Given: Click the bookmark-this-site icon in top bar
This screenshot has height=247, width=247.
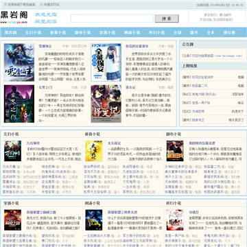Looking at the screenshot, I should pyautogui.click(x=41, y=5).
